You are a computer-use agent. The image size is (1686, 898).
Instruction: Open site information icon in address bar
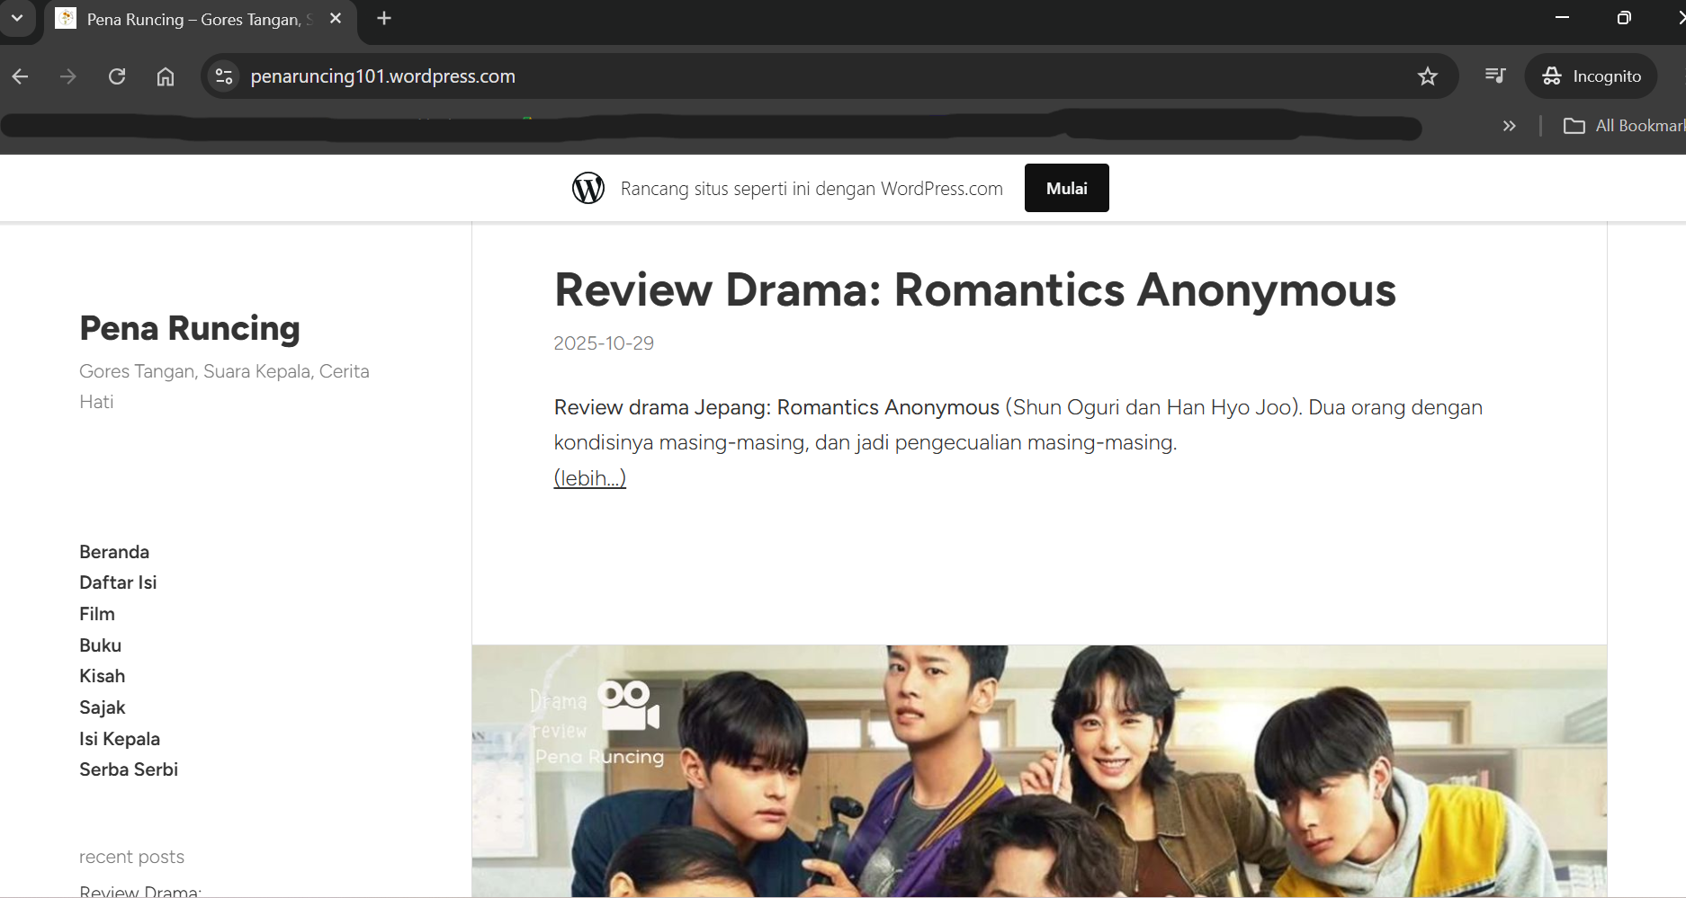[224, 76]
